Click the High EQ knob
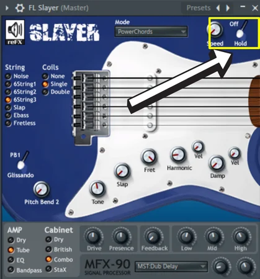Viewport: 260px width, 279px height. coord(241,237)
